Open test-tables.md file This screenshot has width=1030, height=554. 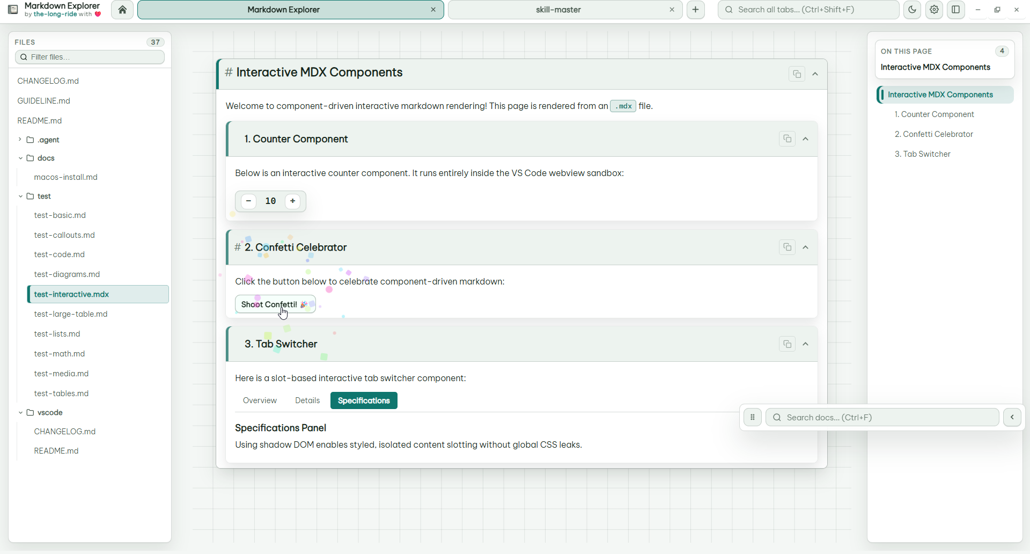tap(61, 393)
